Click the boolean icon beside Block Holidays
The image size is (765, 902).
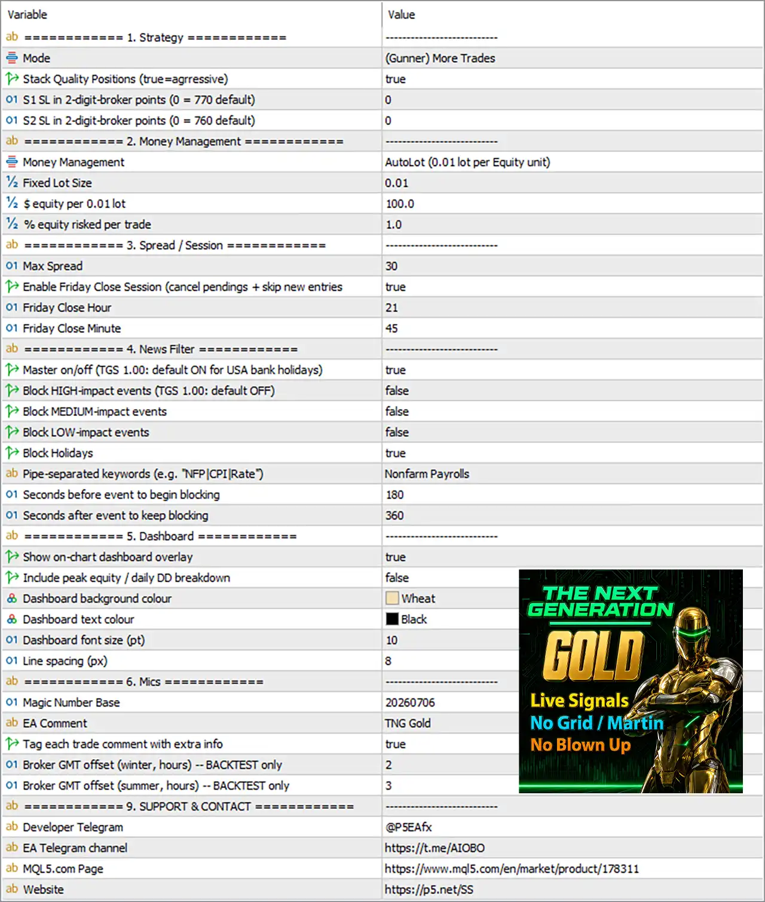[x=12, y=453]
